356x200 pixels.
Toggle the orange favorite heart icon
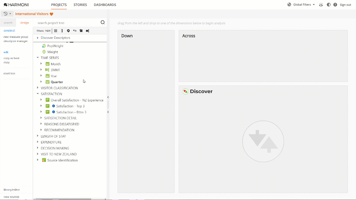tap(51, 14)
